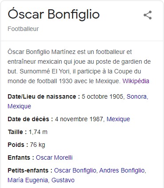
Task: Click the share icon beside the title
Action: tap(148, 15)
